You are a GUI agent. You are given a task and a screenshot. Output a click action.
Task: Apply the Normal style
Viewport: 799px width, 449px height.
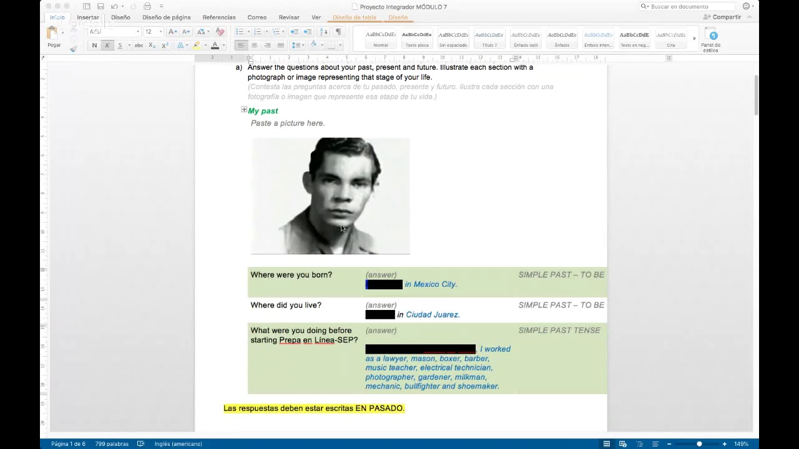[381, 39]
